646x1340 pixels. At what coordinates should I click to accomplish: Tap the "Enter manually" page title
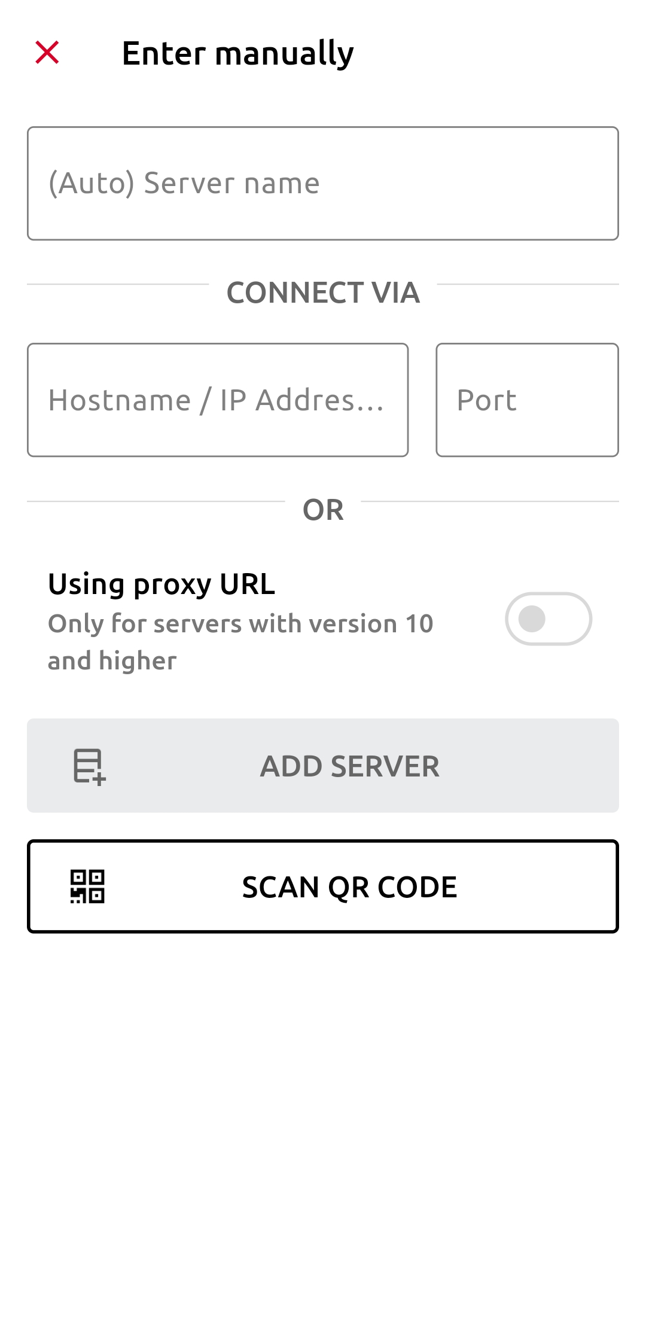(237, 53)
